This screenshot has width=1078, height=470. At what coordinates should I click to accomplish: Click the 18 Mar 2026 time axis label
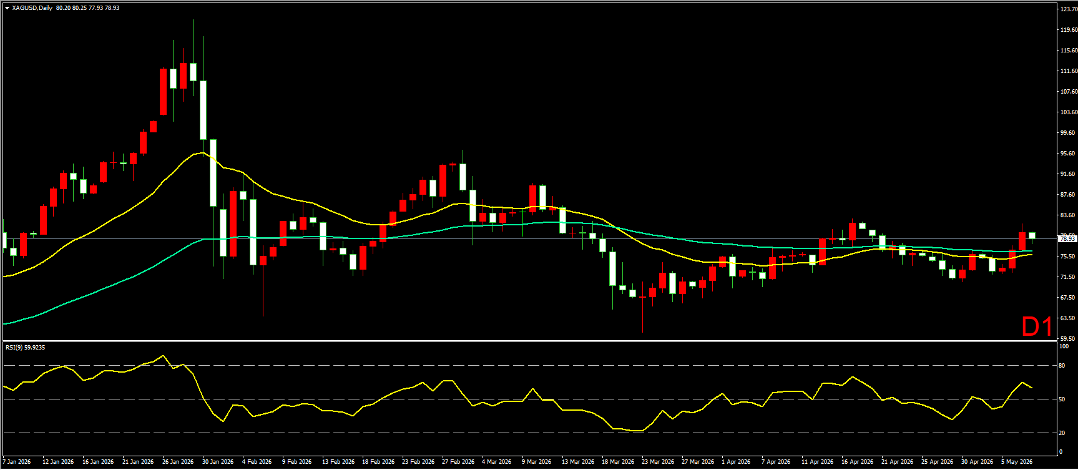(618, 462)
